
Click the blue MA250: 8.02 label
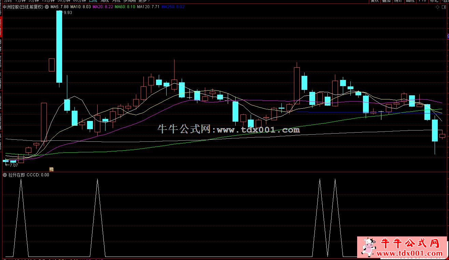click(x=173, y=7)
